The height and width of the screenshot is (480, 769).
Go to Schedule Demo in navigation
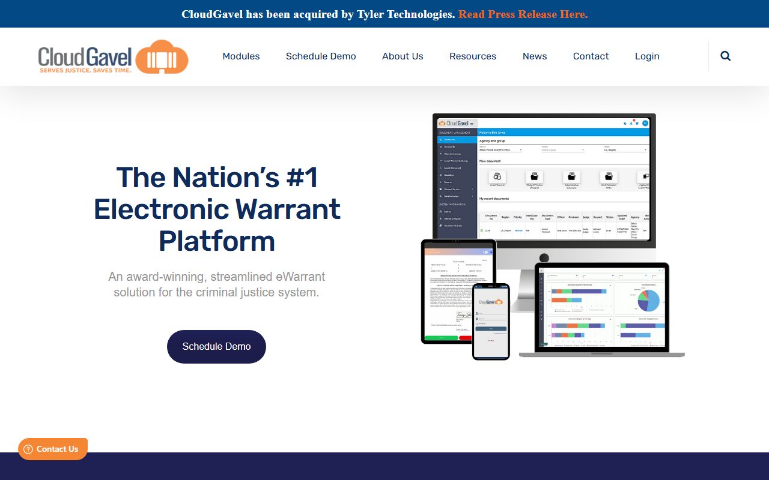pos(321,56)
